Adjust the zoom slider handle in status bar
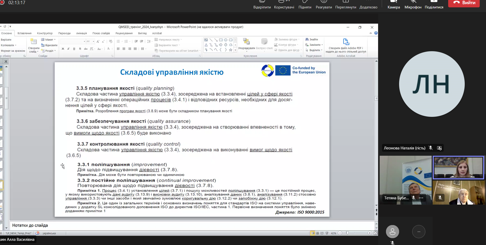486x245 pixels. point(347,233)
